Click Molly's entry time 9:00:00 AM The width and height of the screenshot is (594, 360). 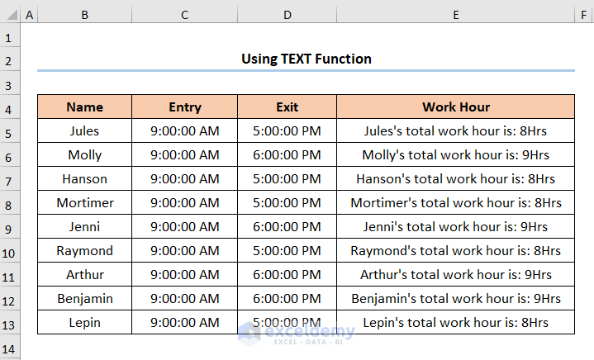coord(184,154)
